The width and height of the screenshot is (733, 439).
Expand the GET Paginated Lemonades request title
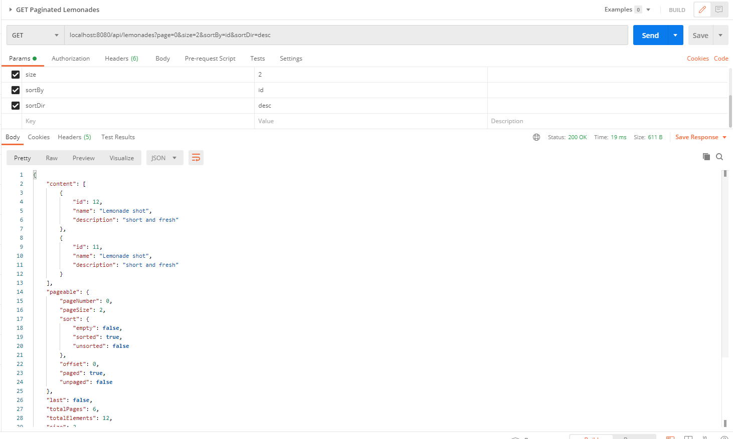click(11, 10)
